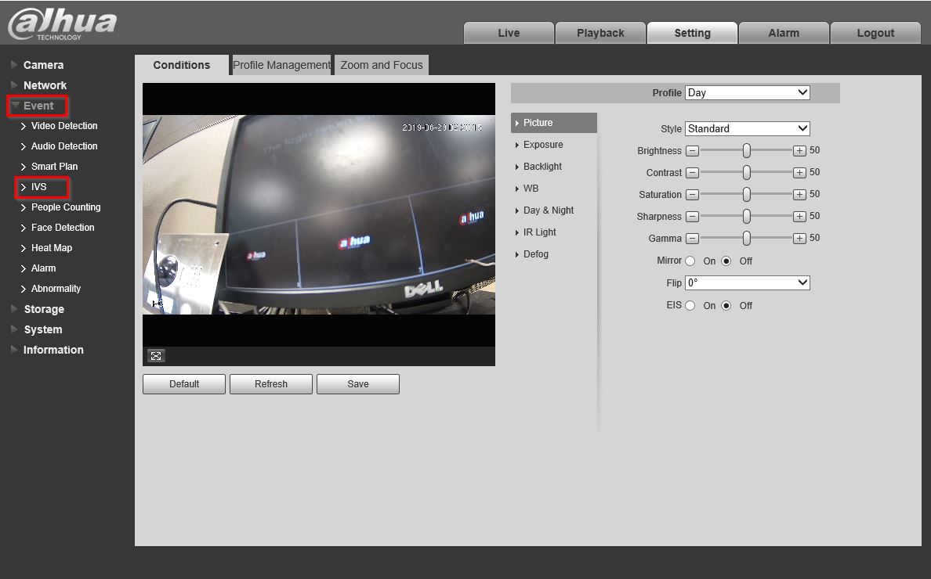Open the Profile dropdown
This screenshot has width=931, height=579.
tap(747, 92)
